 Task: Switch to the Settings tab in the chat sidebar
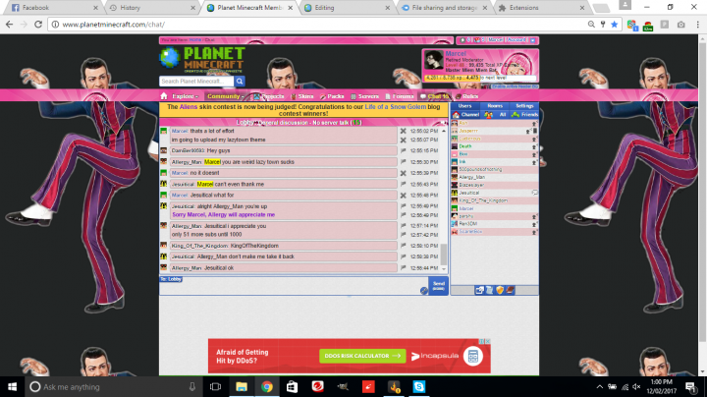click(524, 106)
